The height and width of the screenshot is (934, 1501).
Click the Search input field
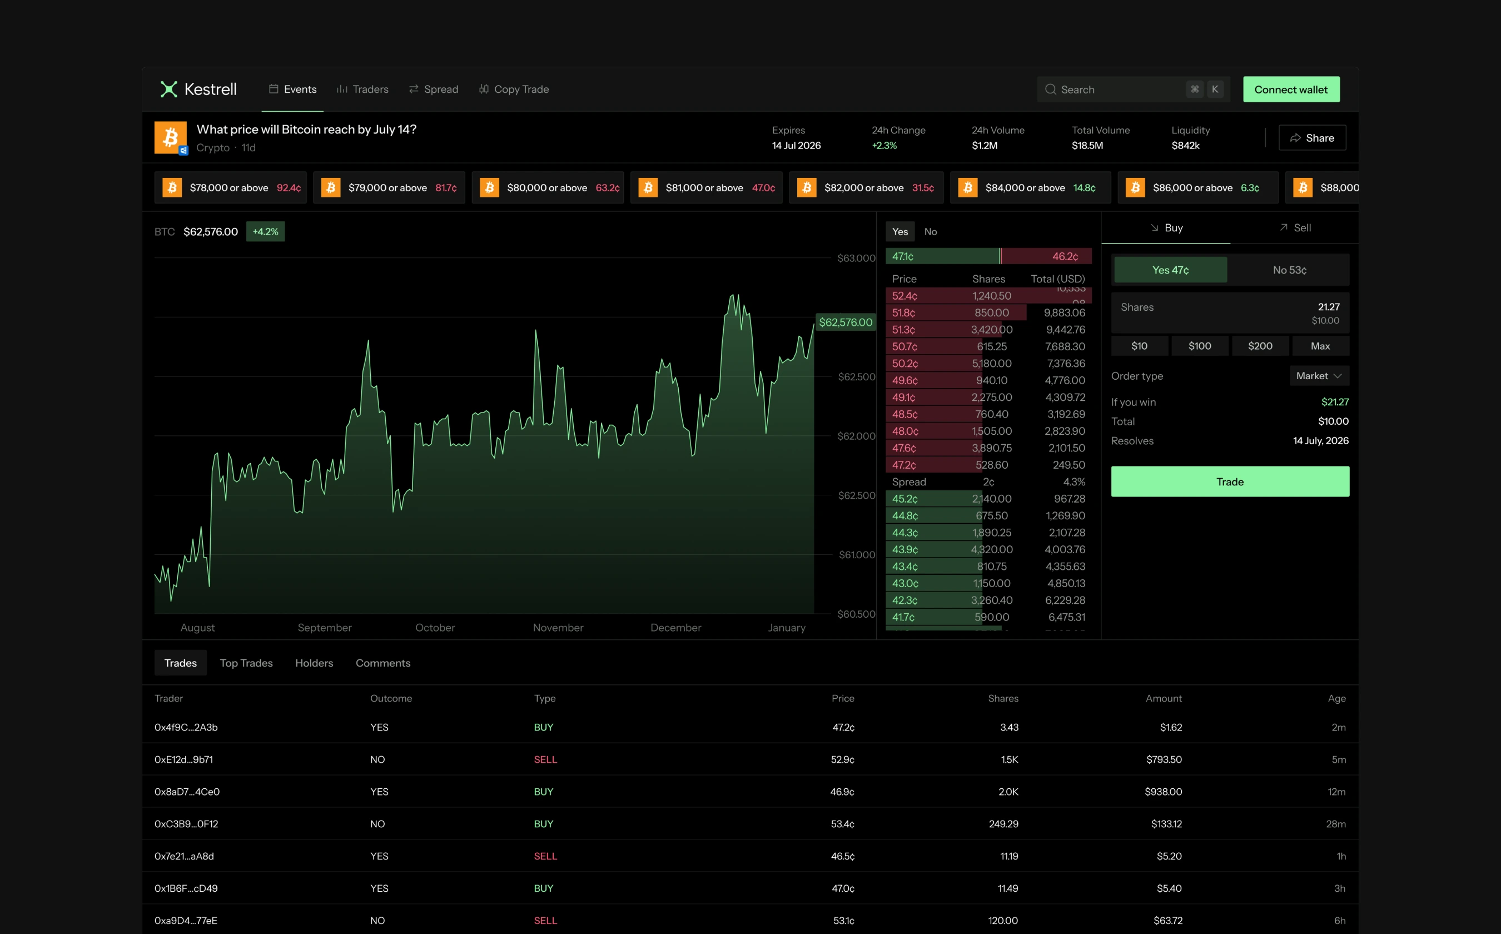(1134, 90)
